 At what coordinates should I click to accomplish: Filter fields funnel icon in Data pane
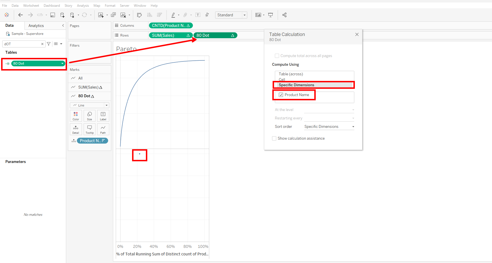pos(49,44)
